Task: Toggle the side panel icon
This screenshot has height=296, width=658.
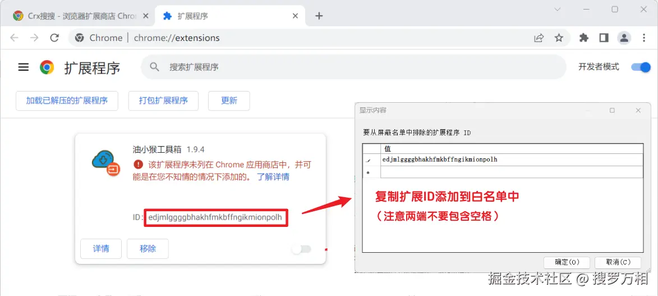Action: tap(604, 38)
